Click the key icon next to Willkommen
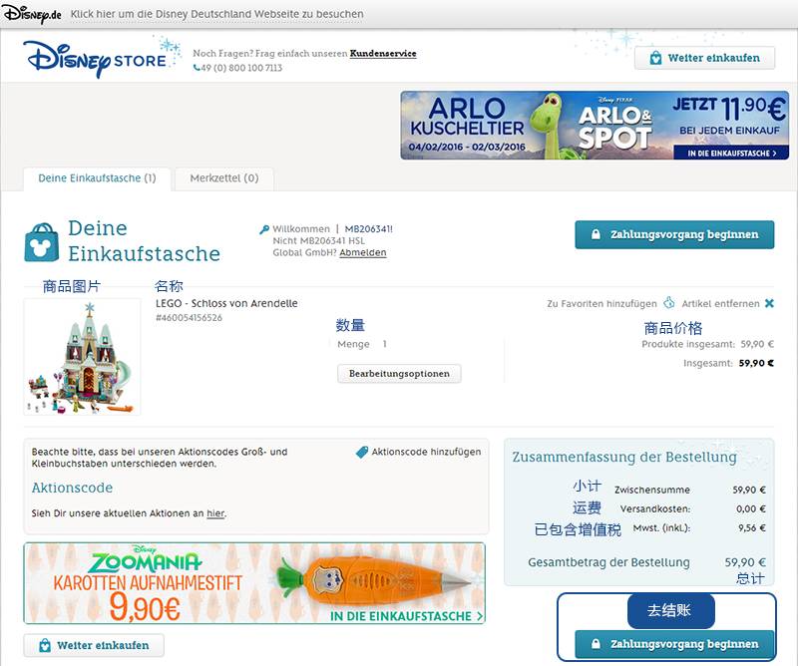 pos(263,229)
